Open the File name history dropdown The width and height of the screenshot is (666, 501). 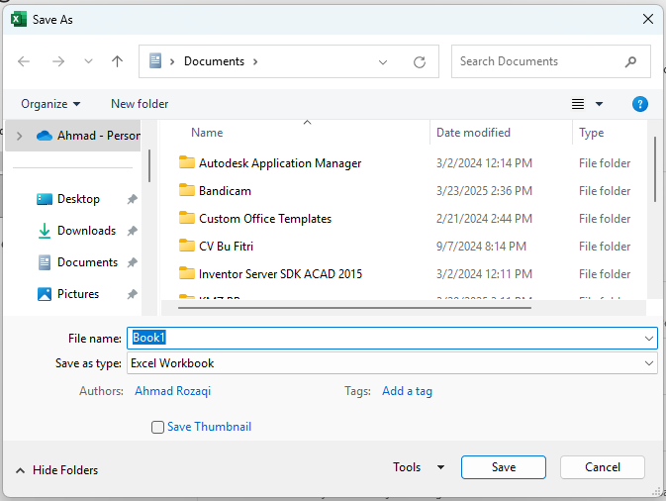[649, 338]
